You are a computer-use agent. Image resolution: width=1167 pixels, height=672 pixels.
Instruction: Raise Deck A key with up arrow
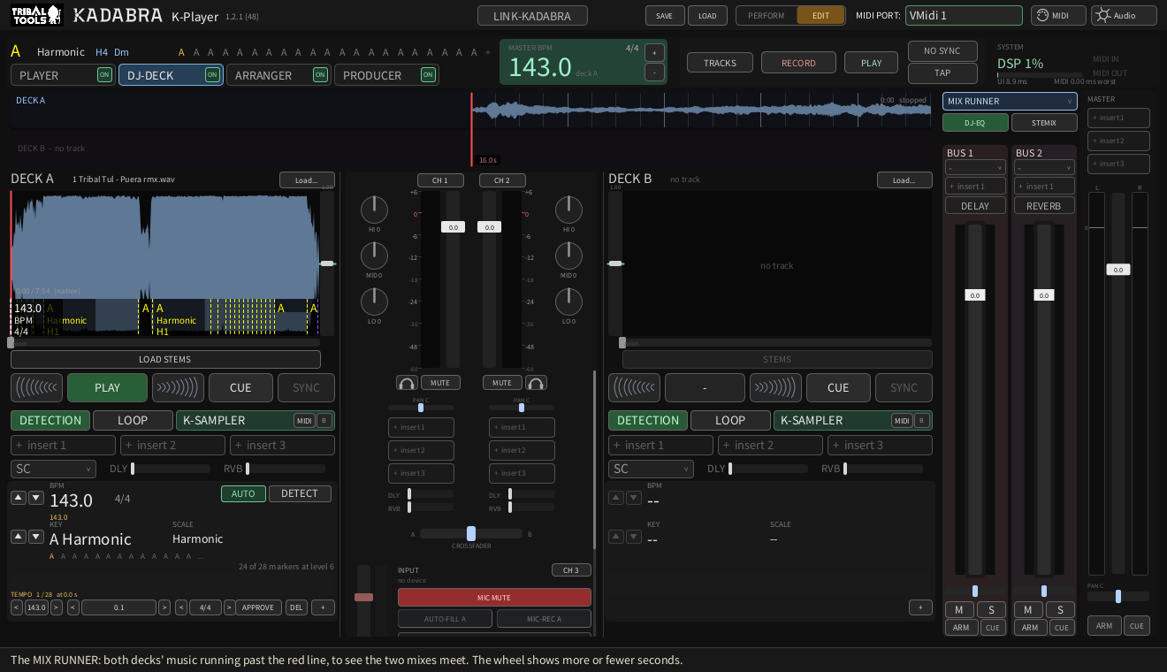coord(19,537)
